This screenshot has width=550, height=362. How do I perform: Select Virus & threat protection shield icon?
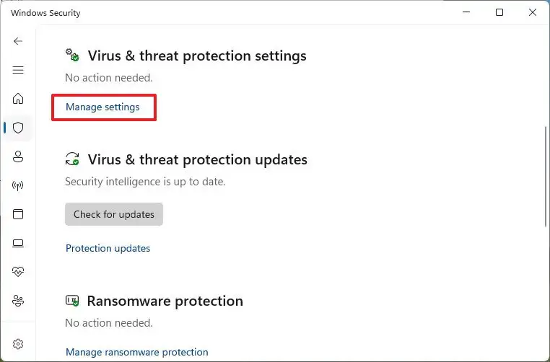[x=18, y=128]
